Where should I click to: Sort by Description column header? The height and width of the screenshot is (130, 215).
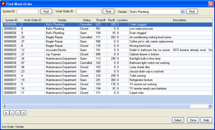pos(170,20)
